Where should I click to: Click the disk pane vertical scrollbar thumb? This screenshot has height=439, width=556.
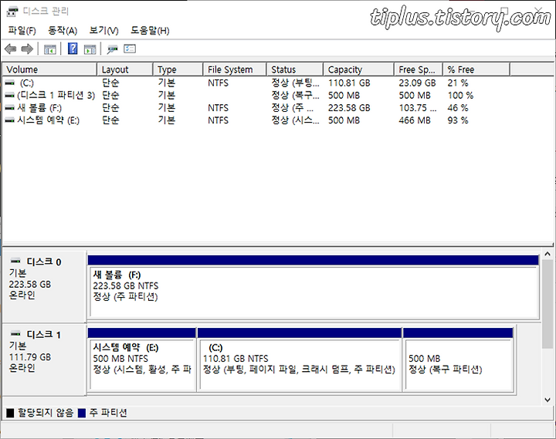(x=548, y=303)
